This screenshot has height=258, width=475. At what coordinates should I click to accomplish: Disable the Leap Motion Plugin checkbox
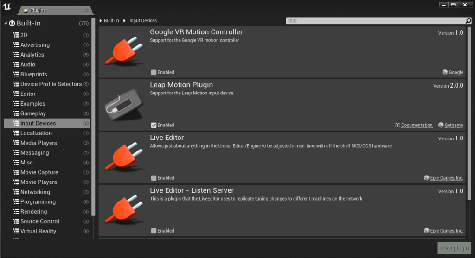(154, 125)
